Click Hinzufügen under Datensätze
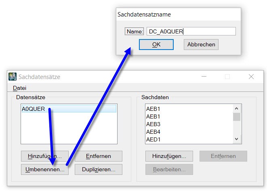The width and height of the screenshot is (267, 191). (x=45, y=156)
